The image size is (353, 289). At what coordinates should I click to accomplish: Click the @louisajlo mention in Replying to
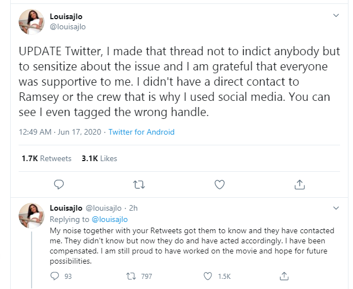[109, 219]
